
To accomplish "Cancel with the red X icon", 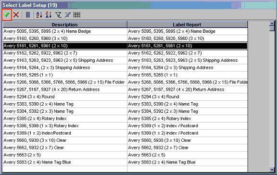I will tap(16, 14).
